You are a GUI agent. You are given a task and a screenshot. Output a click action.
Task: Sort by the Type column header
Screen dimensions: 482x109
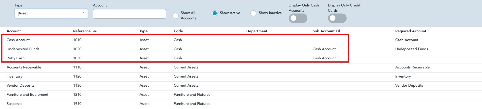click(144, 31)
